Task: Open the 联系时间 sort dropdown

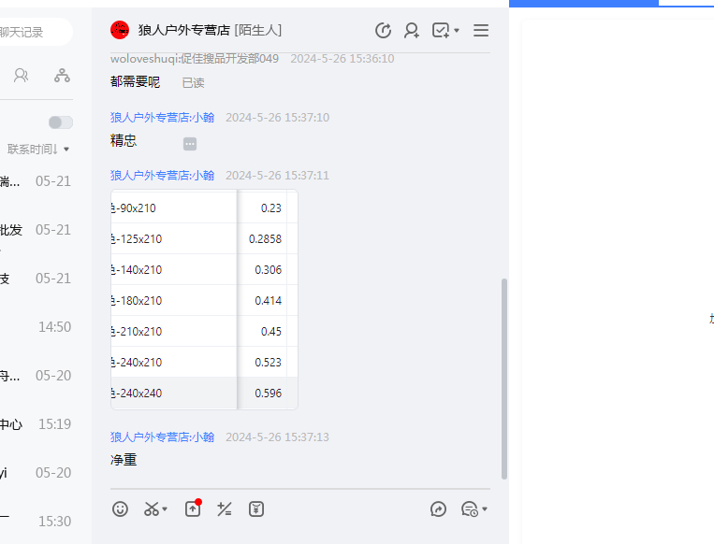Action: (x=38, y=150)
